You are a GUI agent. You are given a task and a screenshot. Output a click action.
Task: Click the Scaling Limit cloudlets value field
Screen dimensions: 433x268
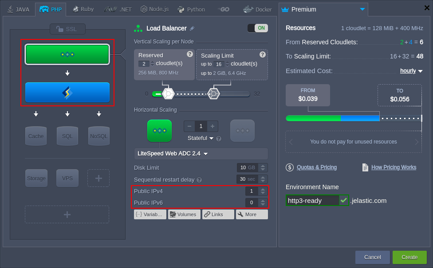point(219,64)
